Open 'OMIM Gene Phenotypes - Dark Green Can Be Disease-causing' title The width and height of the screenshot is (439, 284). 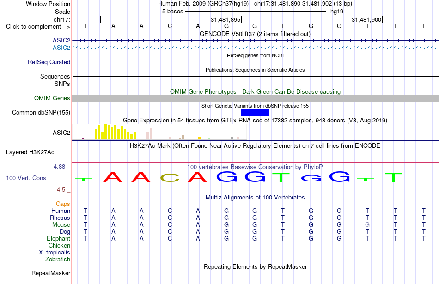255,91
